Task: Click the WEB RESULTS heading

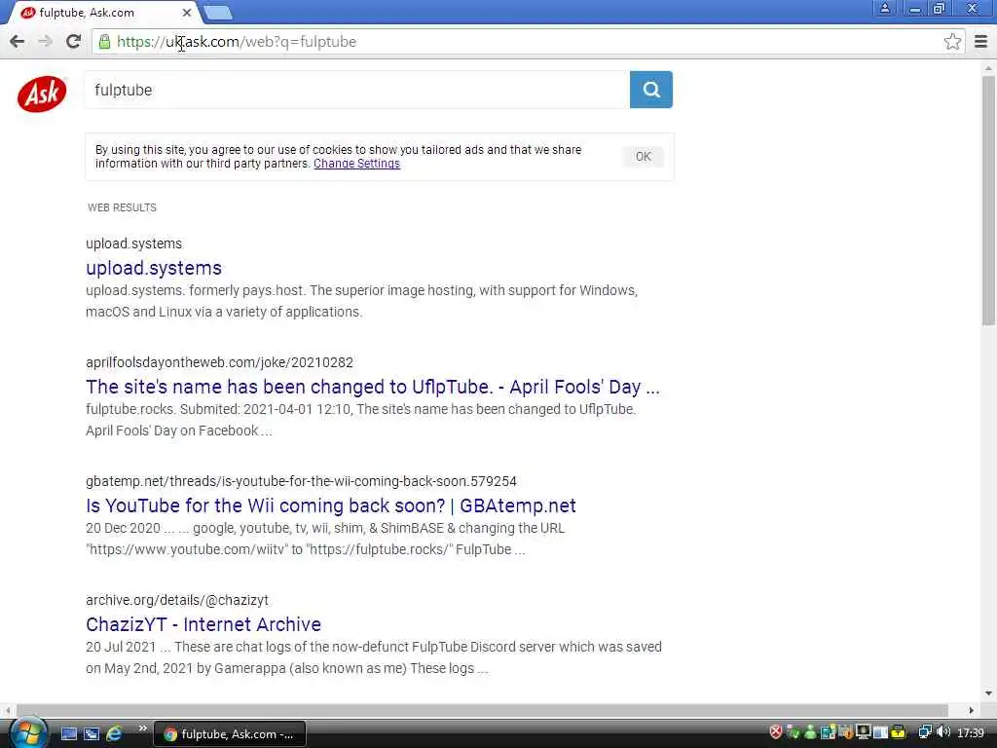Action: [x=122, y=207]
